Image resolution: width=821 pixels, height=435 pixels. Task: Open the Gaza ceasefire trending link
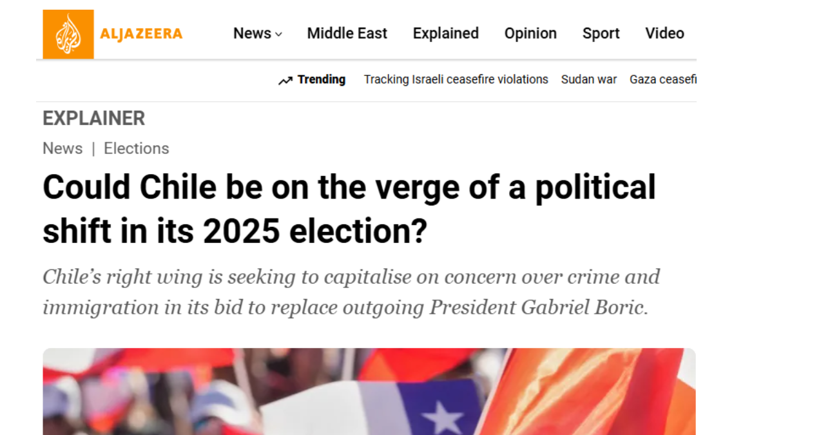662,80
